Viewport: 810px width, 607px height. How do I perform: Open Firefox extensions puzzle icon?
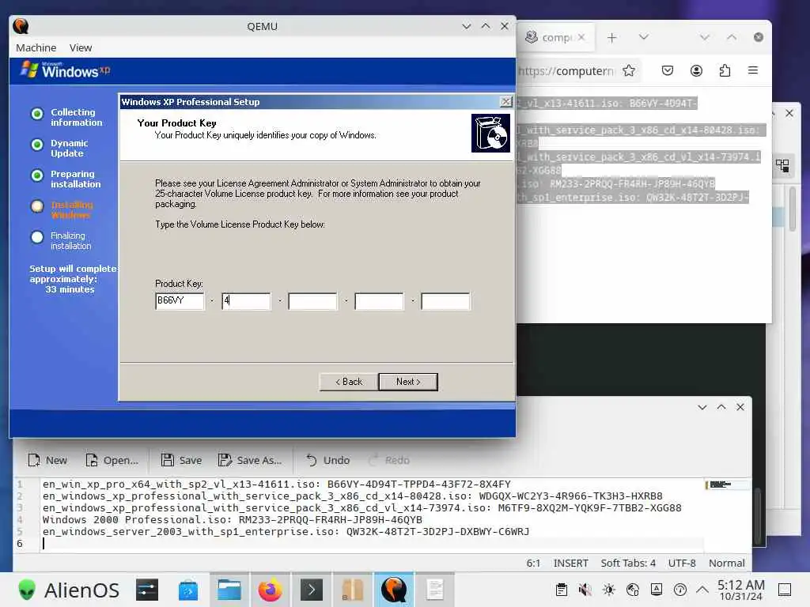725,70
